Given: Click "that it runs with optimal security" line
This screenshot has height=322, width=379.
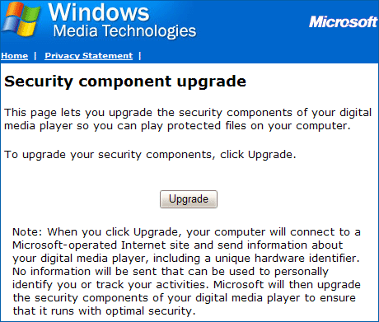Looking at the screenshot, I should 104,311.
